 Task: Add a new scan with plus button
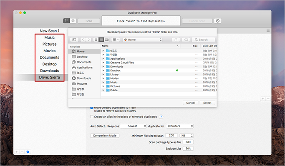(x=17, y=152)
